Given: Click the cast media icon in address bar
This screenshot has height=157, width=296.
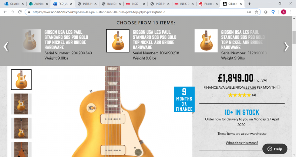Looking at the screenshot, I should tap(249, 12).
